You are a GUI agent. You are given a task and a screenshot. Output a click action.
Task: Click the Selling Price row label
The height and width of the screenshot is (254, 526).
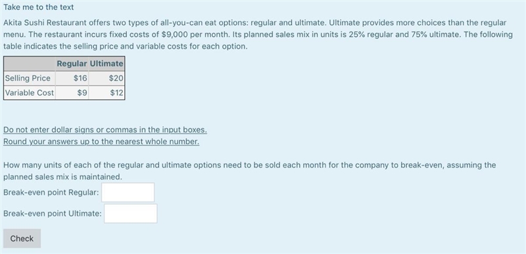click(28, 78)
